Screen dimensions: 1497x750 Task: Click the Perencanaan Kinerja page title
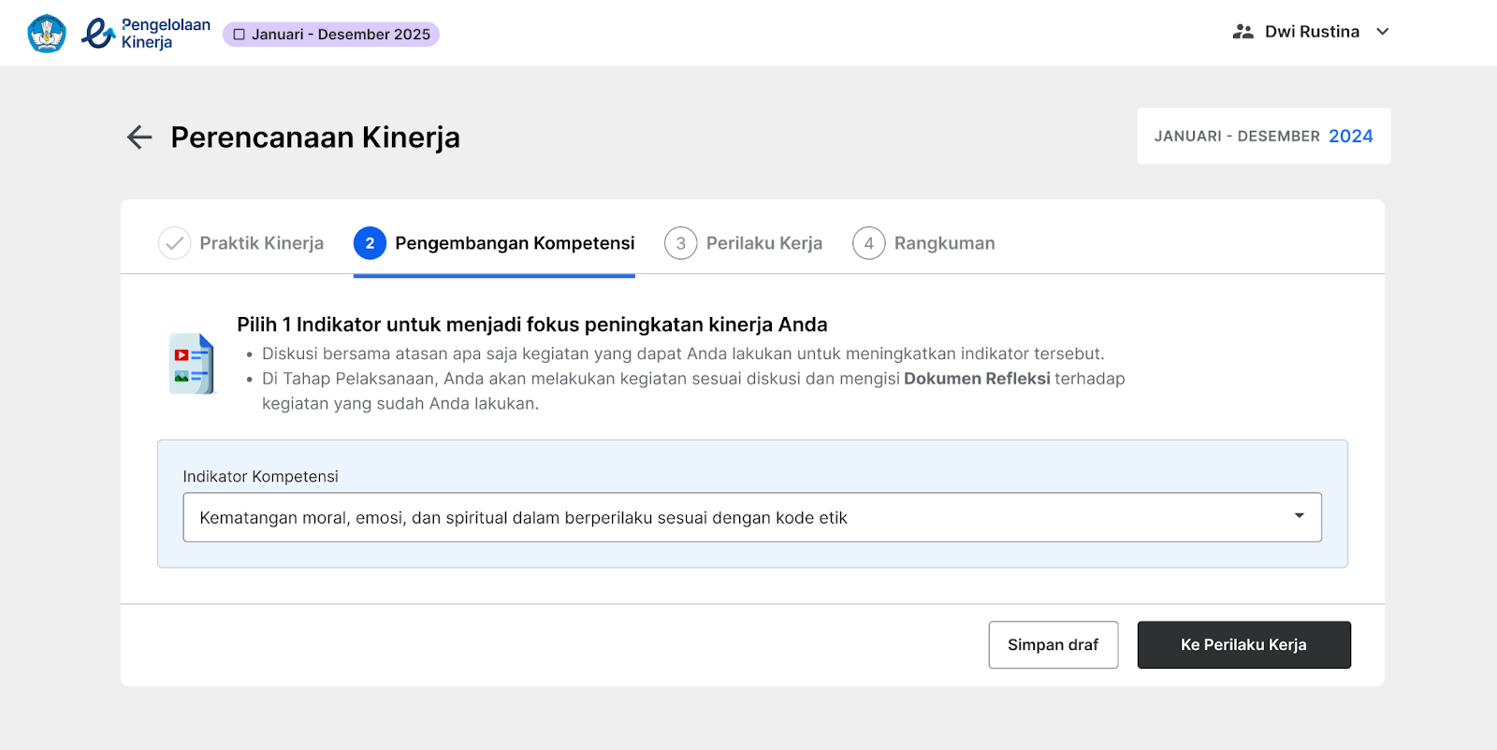click(x=315, y=137)
